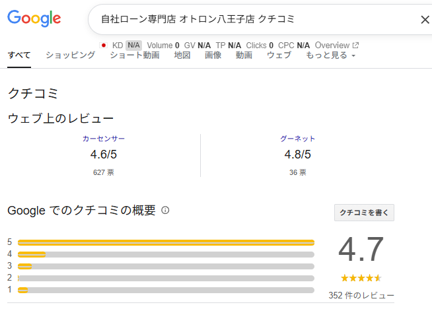Click the star rating icons
Screen dimensions: 432x311
[x=361, y=278]
